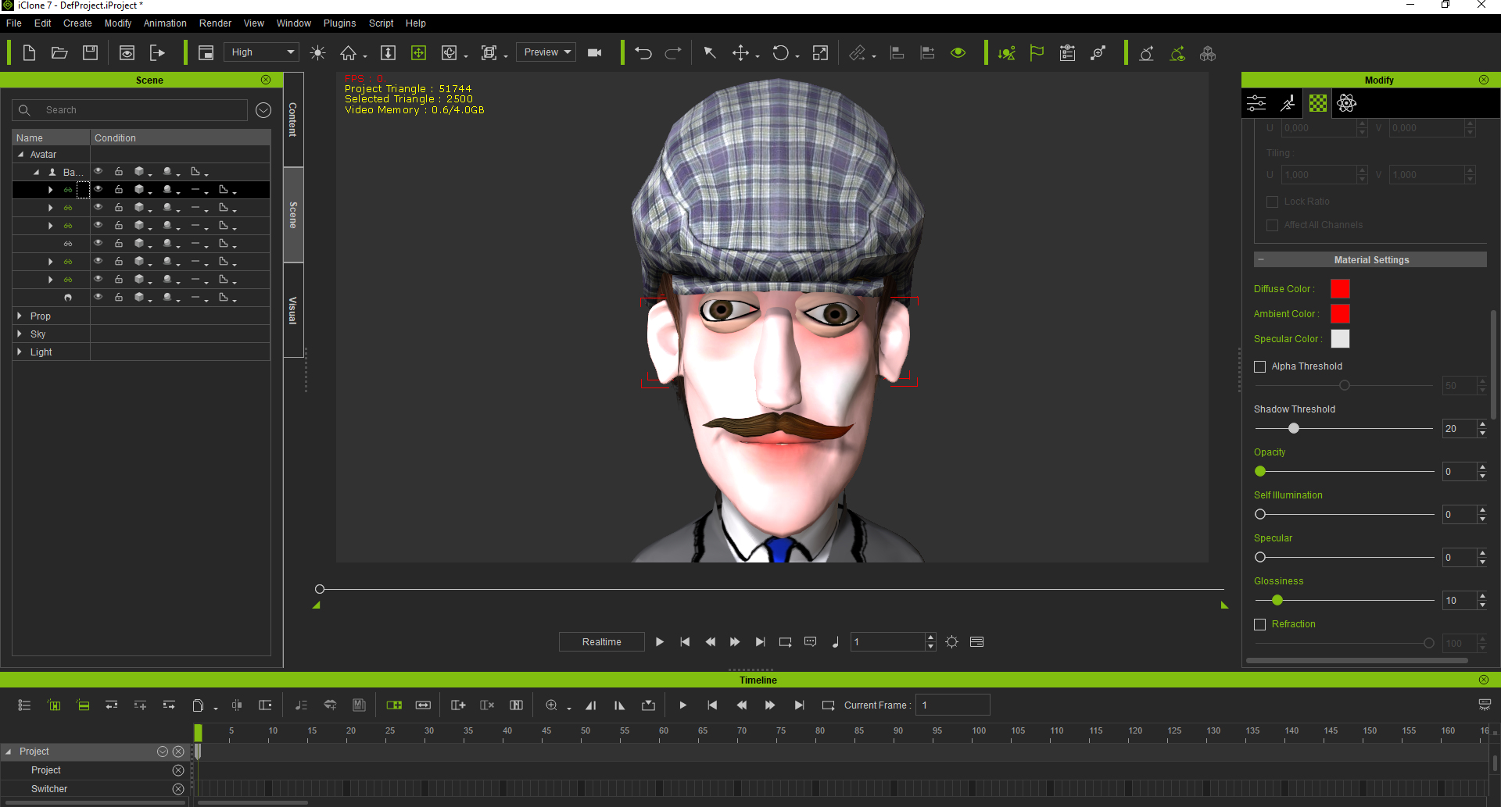Save the project with floppy icon
Screen dimensions: 1501x807
click(x=91, y=53)
